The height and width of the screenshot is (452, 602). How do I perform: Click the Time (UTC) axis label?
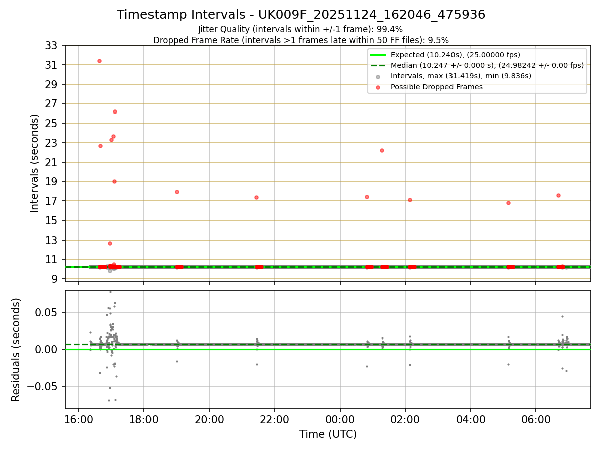click(x=328, y=434)
